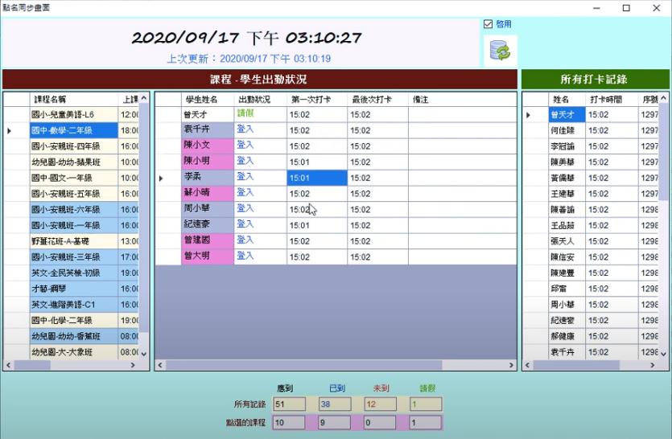The image size is (672, 439).
Task: Click the course list scroll-down arrow
Action: point(145,353)
